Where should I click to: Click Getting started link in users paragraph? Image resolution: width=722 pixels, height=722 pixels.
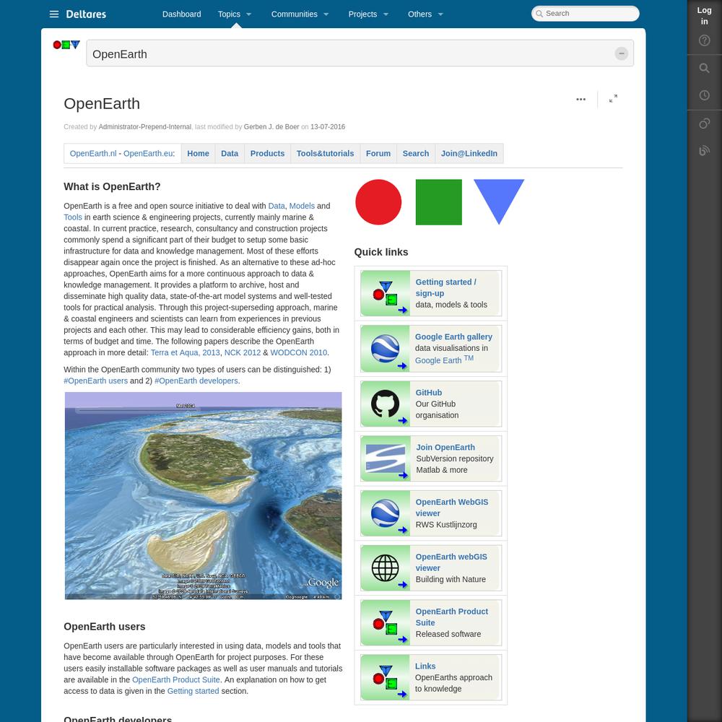pyautogui.click(x=193, y=691)
